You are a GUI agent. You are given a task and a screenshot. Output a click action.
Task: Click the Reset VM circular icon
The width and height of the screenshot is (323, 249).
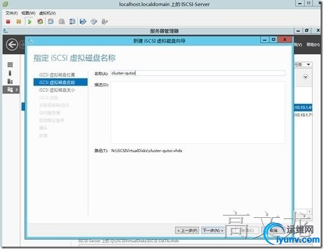(40, 21)
